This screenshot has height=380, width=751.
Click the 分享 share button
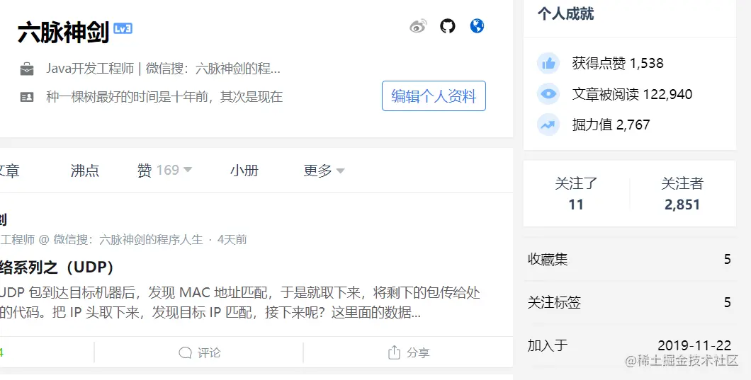pos(409,352)
